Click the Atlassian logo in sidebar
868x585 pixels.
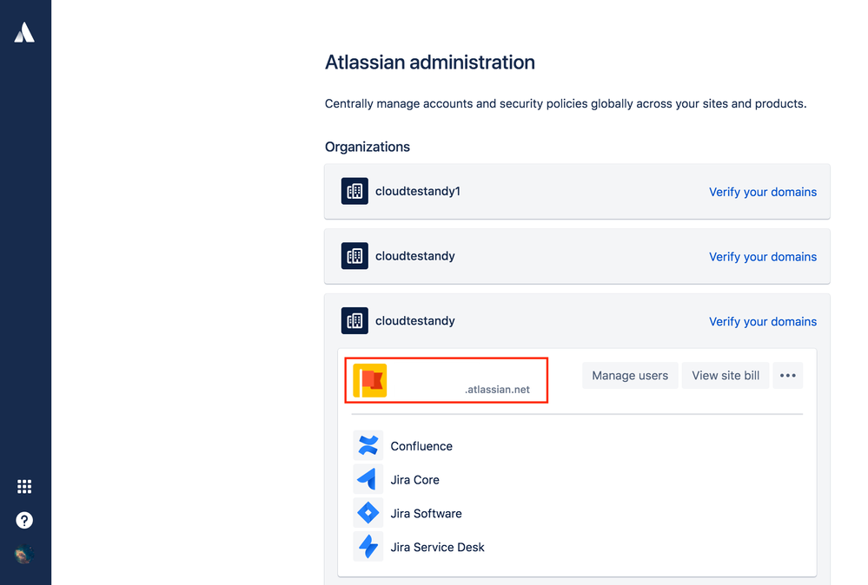click(24, 32)
